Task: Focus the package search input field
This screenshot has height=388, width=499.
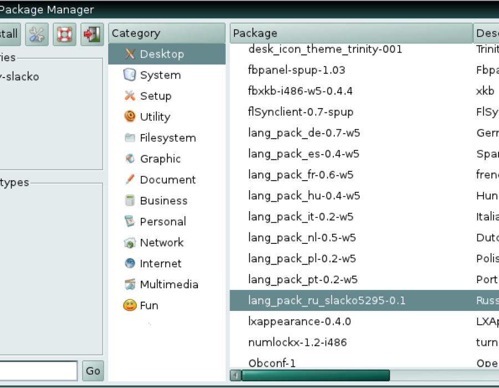Action: 38,370
